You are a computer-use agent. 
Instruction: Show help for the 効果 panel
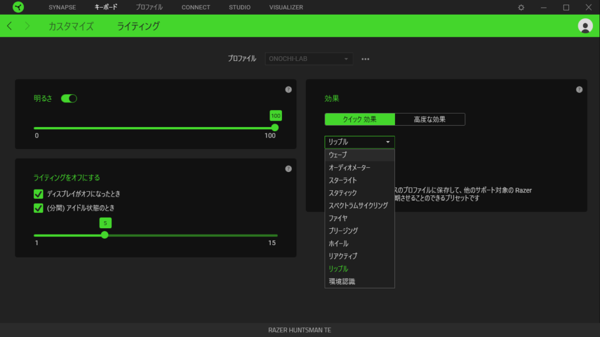tap(579, 90)
